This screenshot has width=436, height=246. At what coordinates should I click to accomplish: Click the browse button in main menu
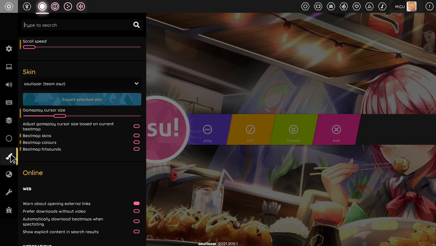[x=294, y=129]
